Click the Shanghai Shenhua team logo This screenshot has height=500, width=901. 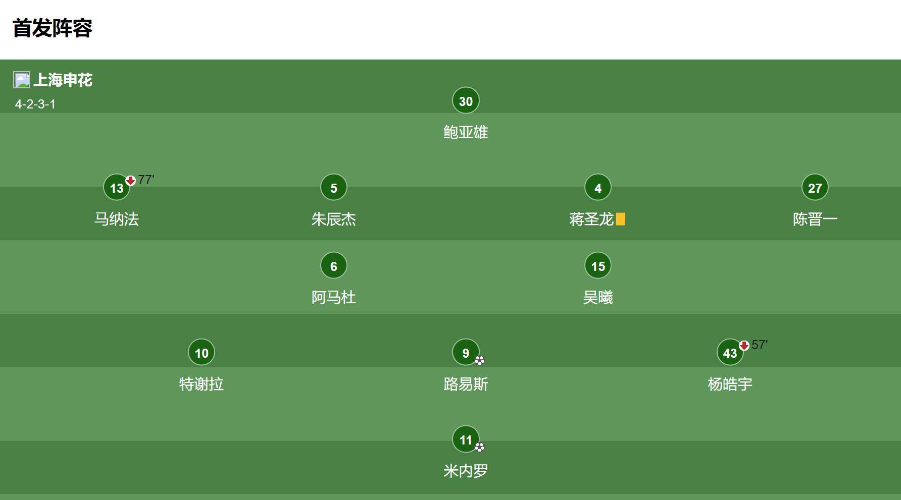(x=22, y=80)
